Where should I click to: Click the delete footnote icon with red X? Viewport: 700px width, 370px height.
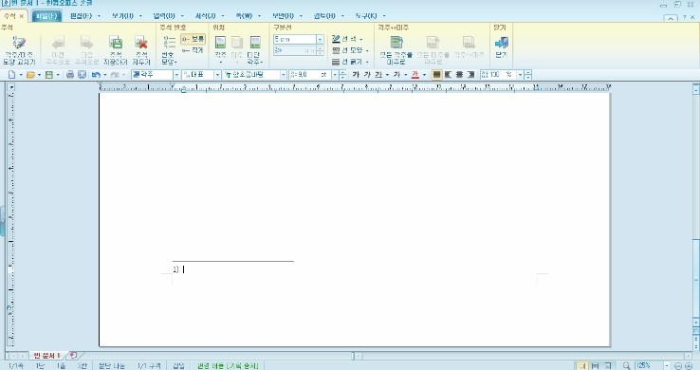[x=141, y=43]
